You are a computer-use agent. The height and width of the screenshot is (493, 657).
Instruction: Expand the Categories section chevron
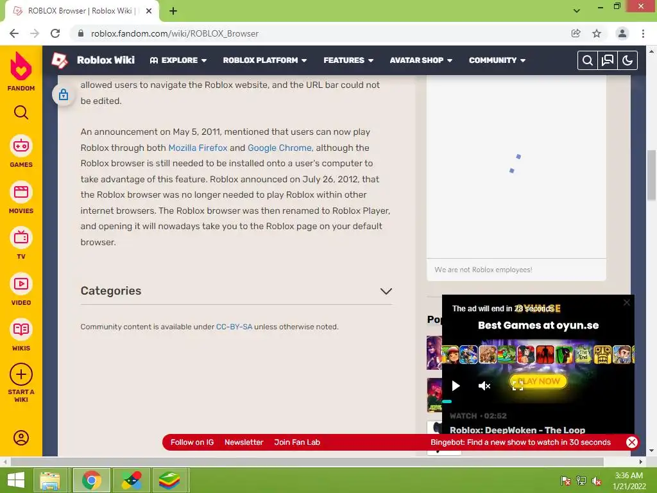click(386, 291)
